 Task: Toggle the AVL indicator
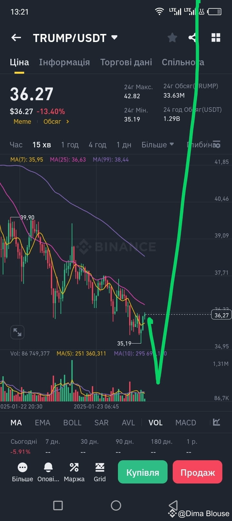(128, 422)
